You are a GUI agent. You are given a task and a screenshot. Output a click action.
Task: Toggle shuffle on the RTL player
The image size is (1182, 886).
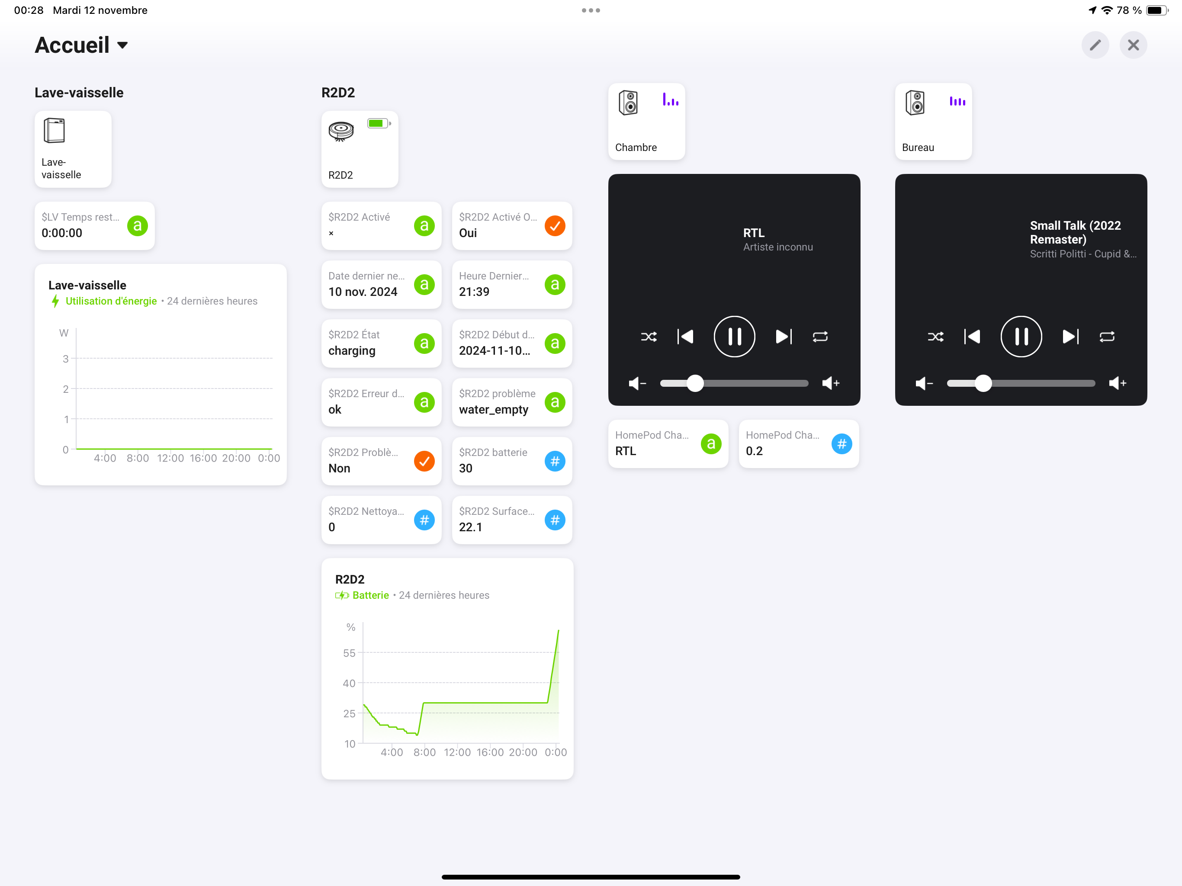(x=648, y=337)
